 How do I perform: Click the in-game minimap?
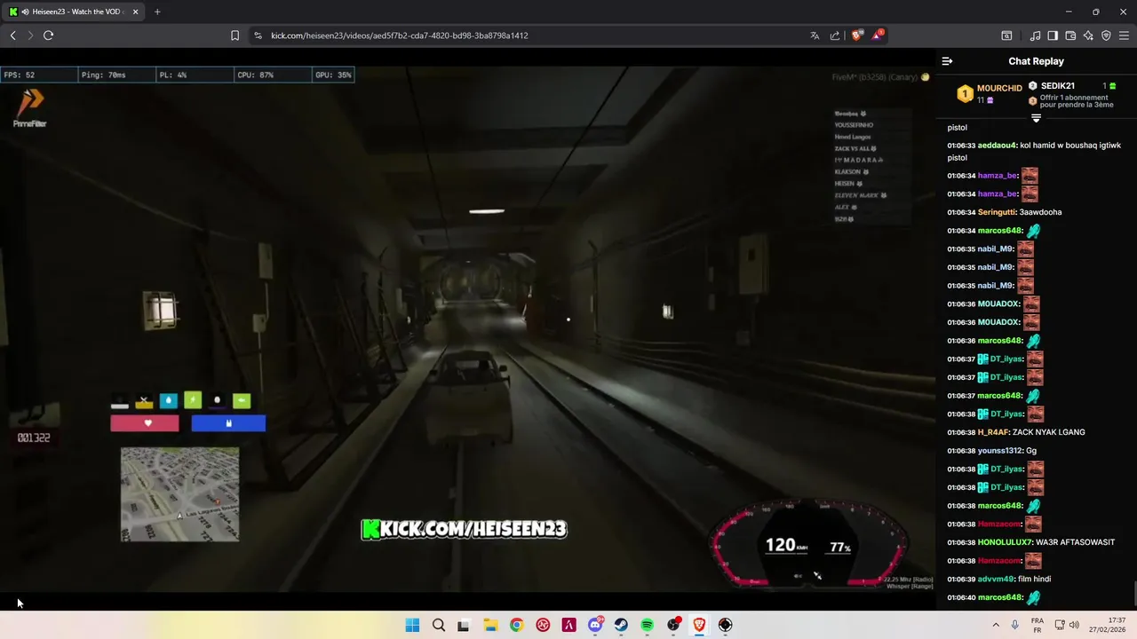coord(179,494)
